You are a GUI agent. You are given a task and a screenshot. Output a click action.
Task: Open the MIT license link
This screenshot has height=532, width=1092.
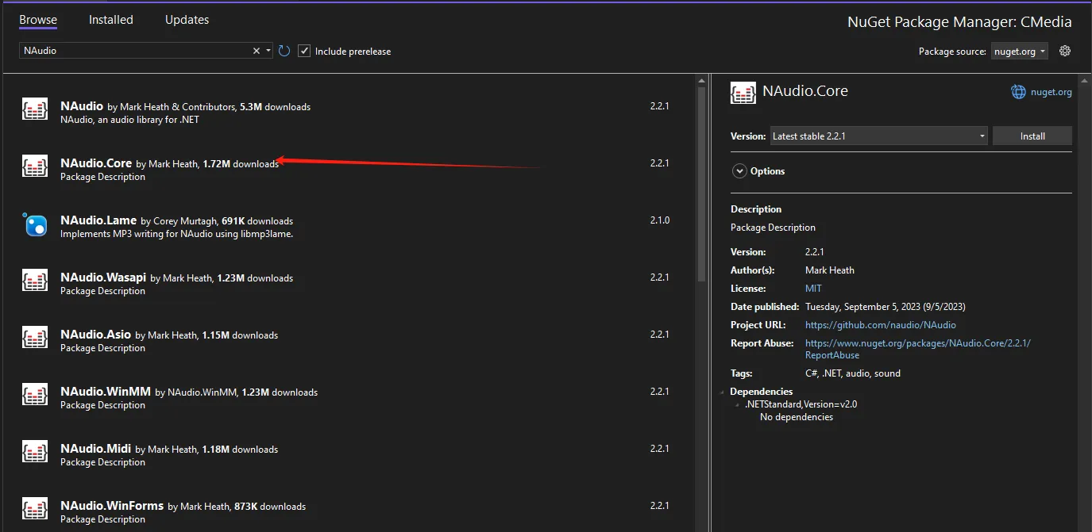pos(813,289)
